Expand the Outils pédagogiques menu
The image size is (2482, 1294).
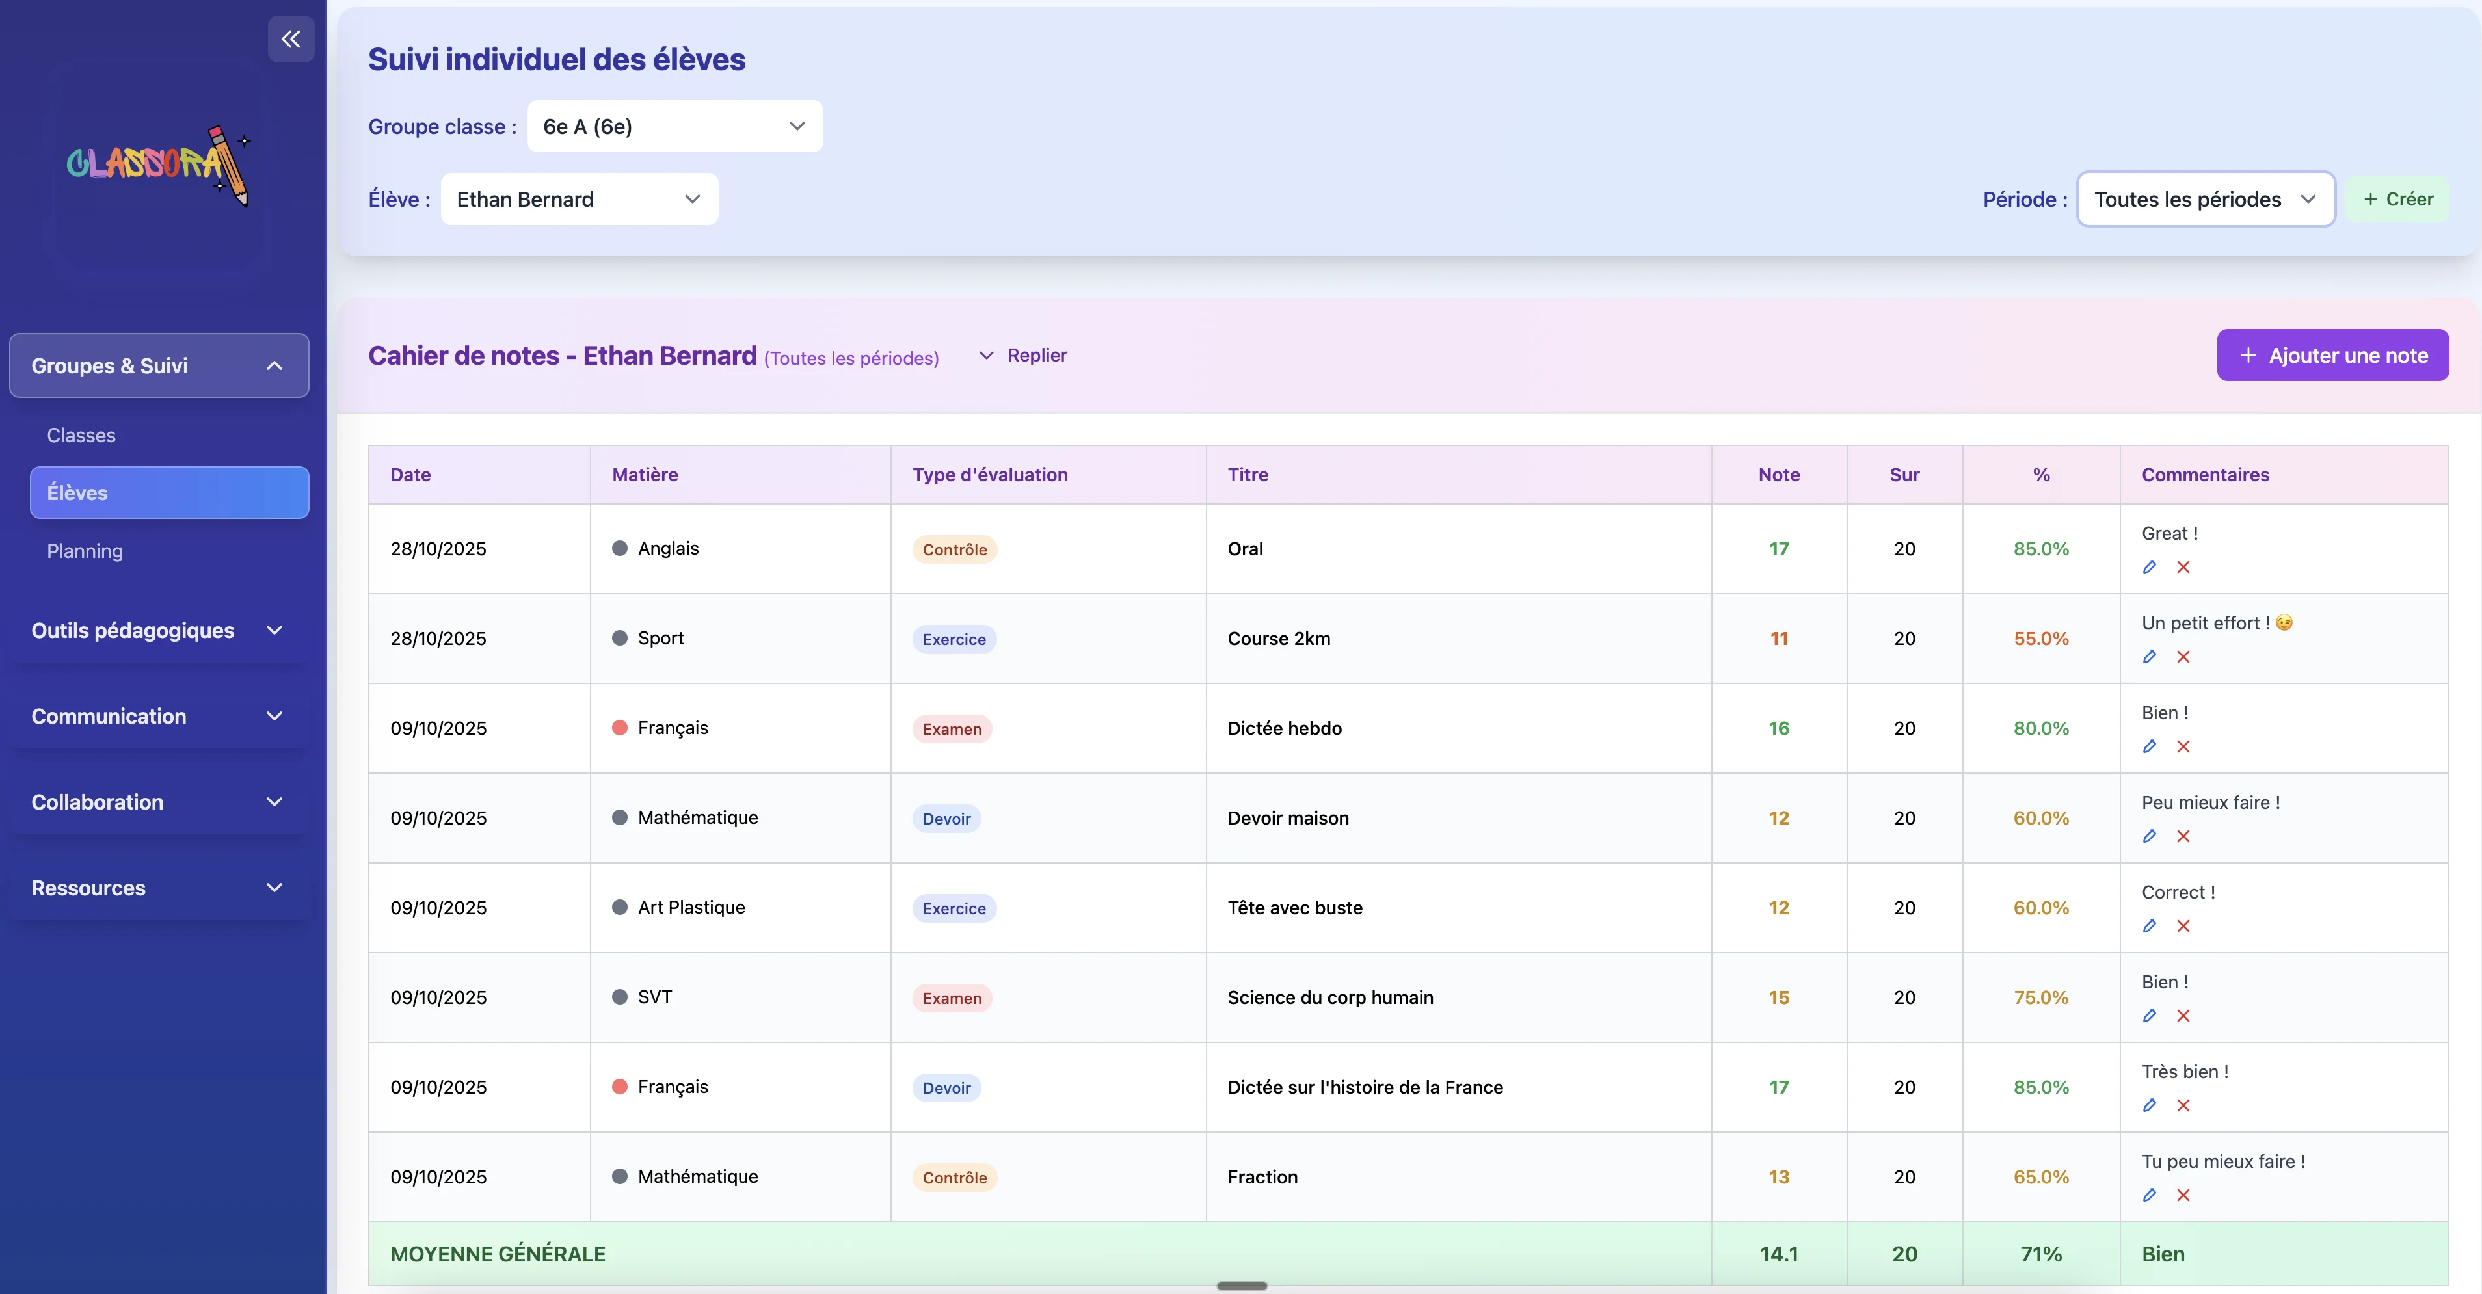(x=159, y=630)
